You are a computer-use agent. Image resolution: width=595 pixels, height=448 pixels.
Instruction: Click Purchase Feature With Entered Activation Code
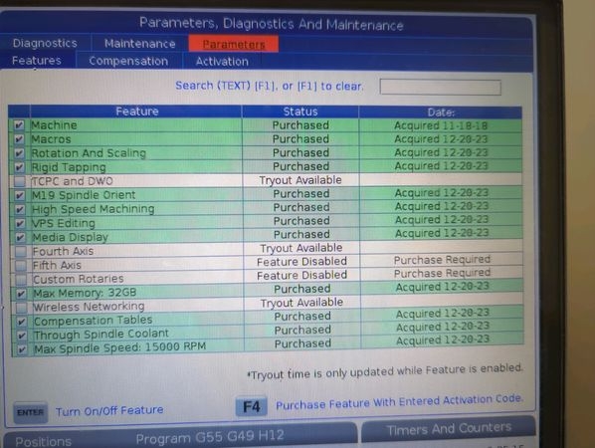(399, 402)
